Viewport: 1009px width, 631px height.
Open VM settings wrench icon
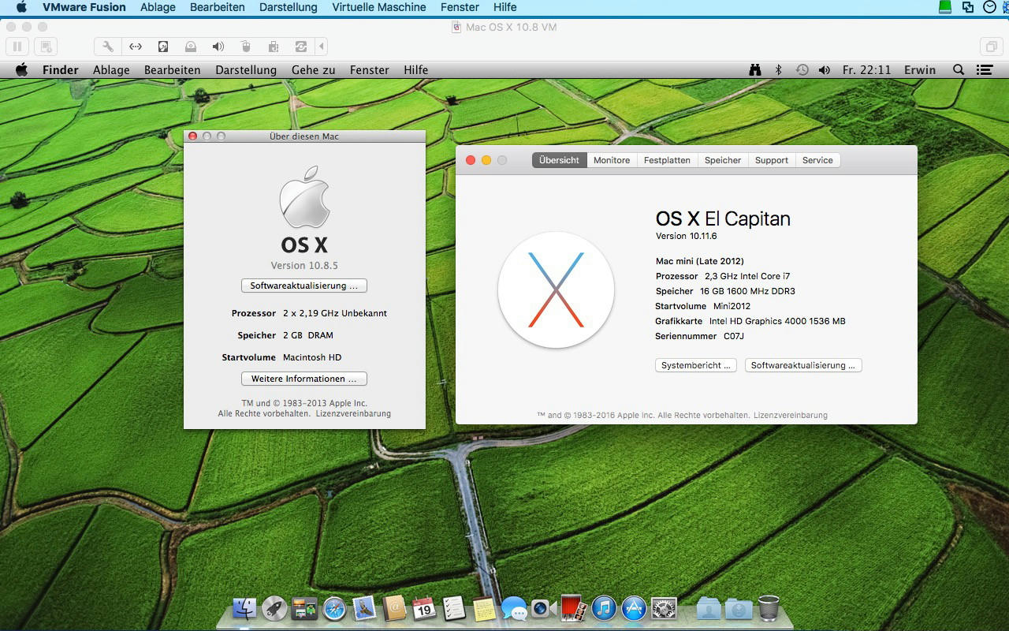pos(108,47)
